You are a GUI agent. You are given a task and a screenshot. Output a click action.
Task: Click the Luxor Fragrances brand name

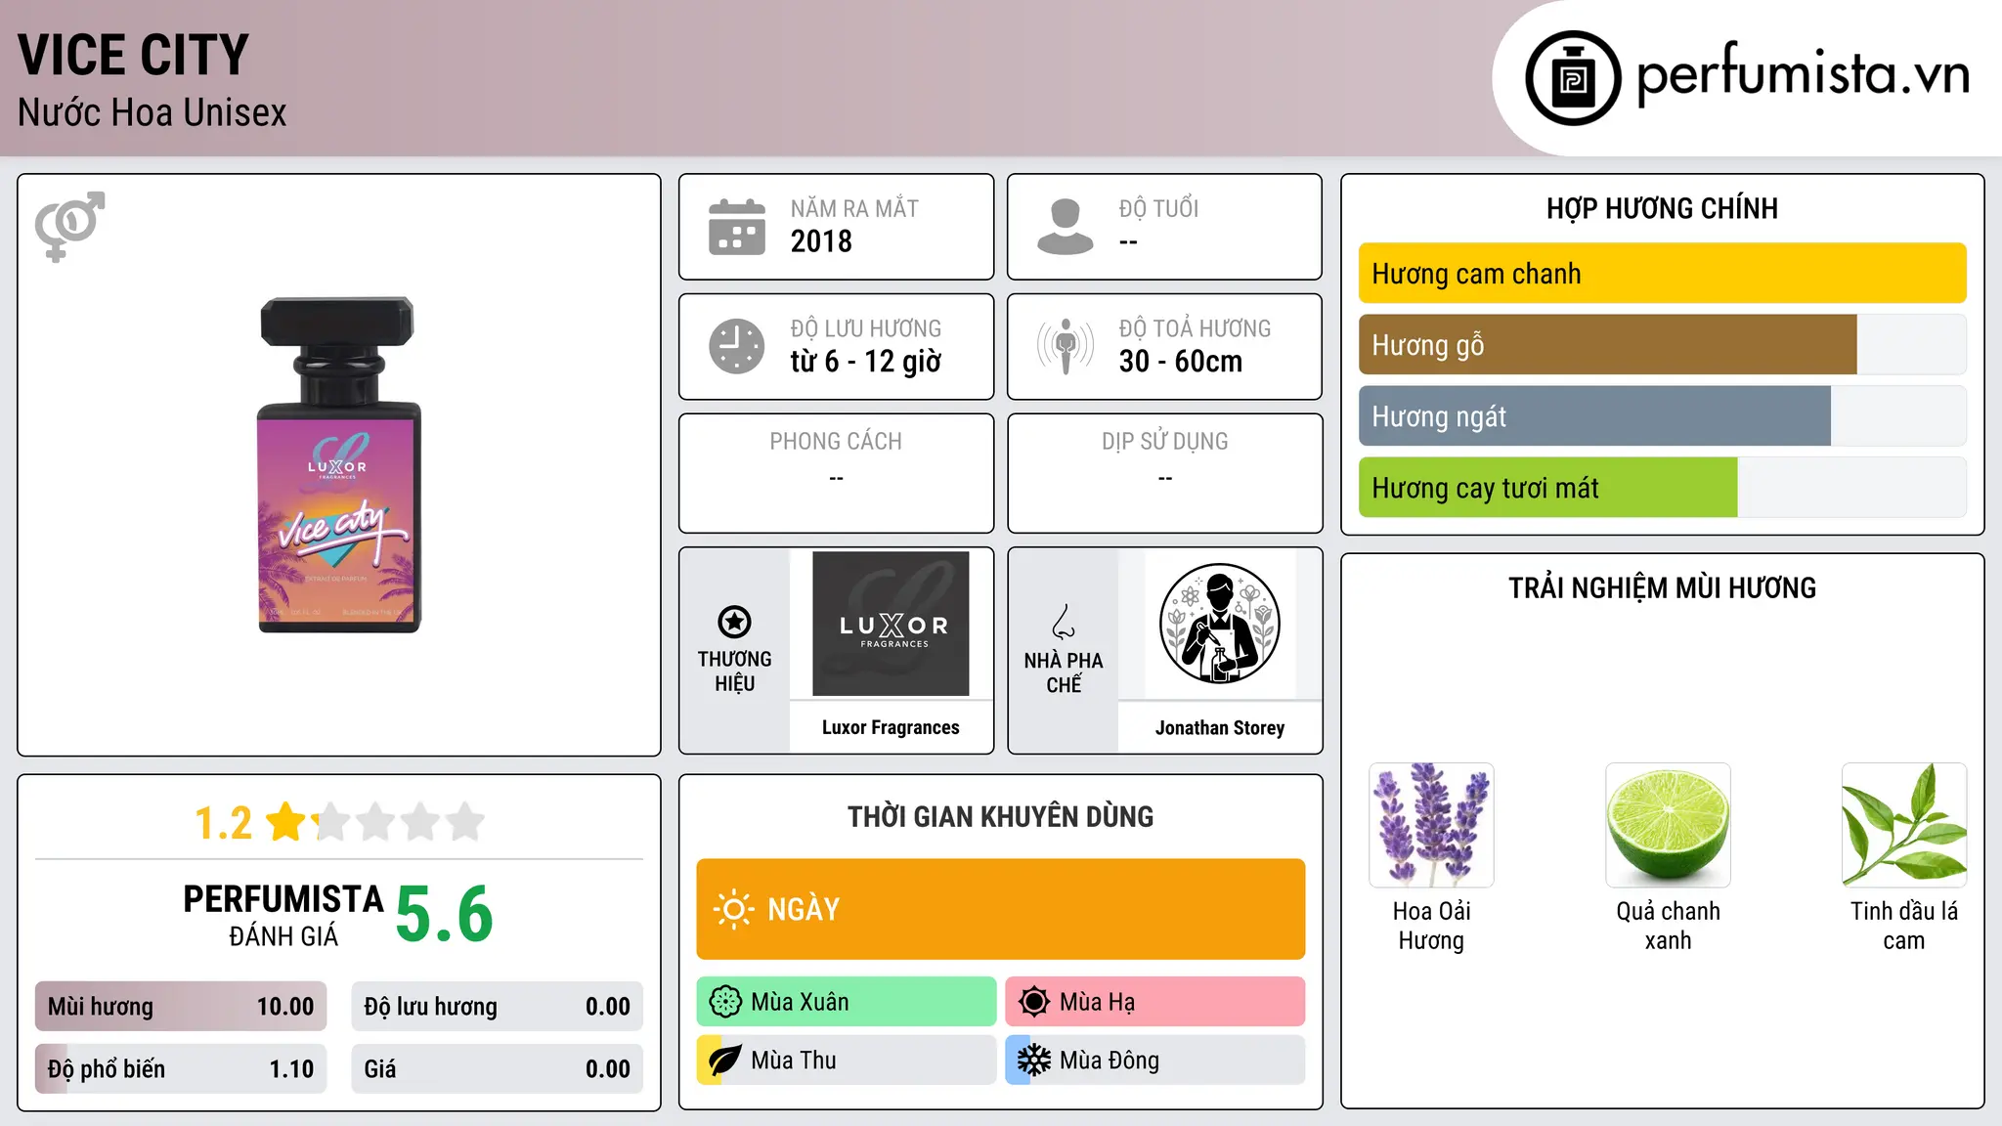(x=891, y=728)
